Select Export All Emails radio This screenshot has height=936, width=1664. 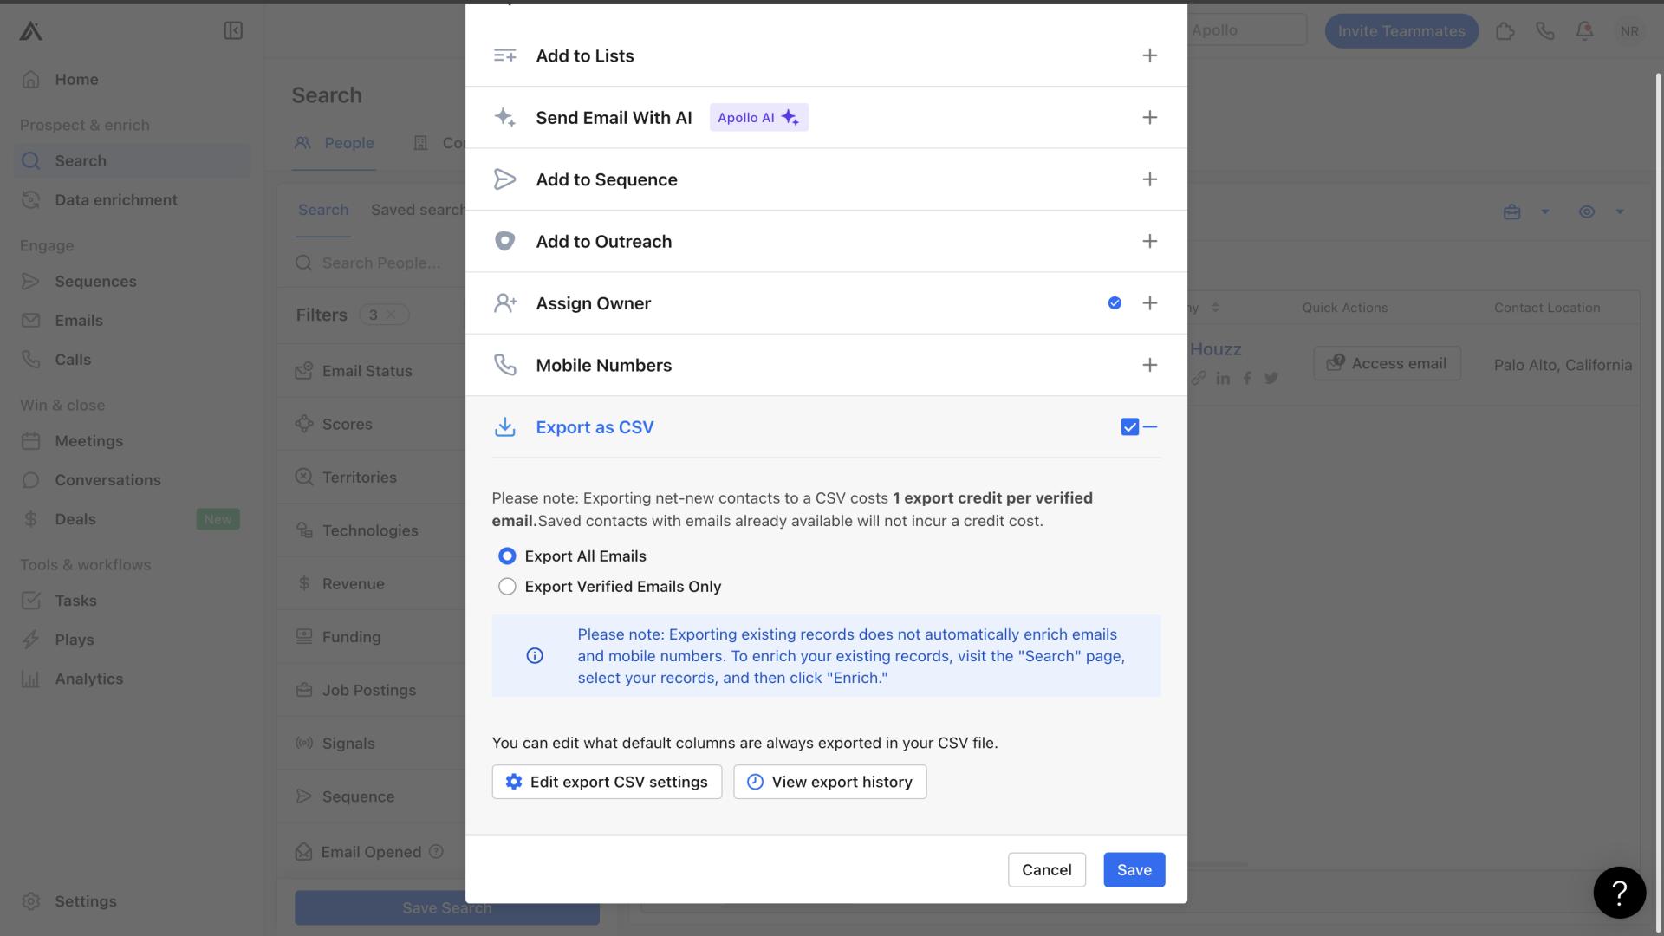pos(507,556)
